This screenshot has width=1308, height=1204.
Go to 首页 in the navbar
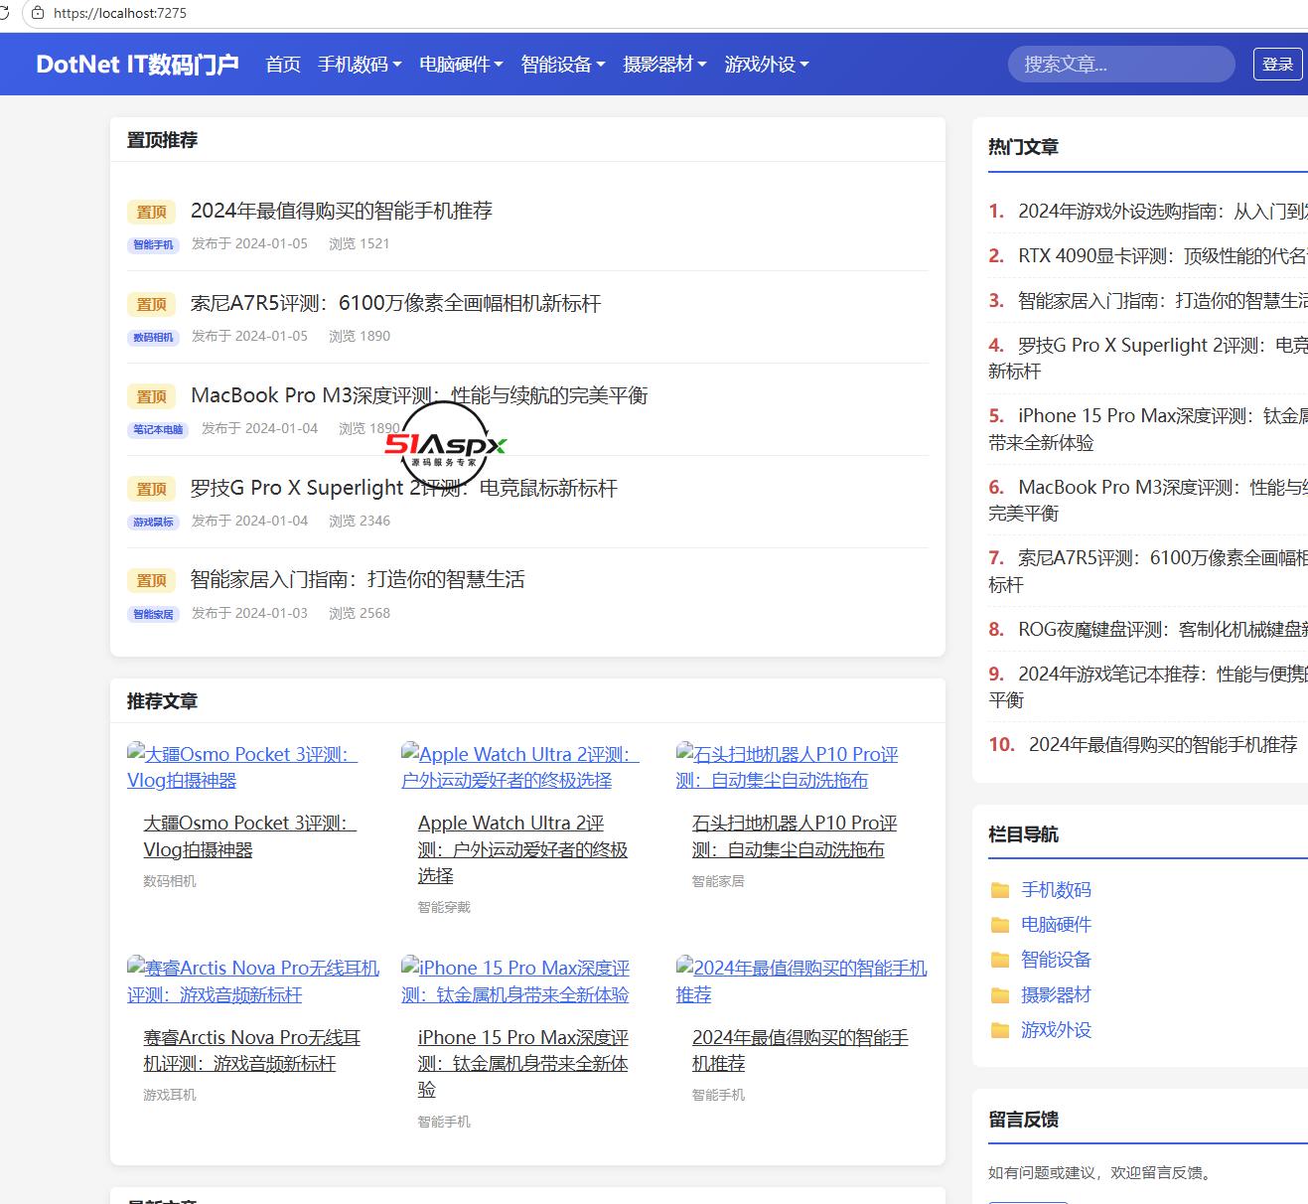tap(283, 65)
